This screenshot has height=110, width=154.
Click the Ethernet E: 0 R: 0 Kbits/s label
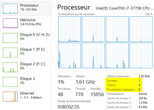31,95
